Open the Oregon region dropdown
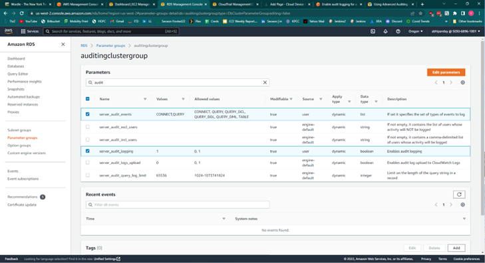This screenshot has height=263, width=485. [415, 31]
